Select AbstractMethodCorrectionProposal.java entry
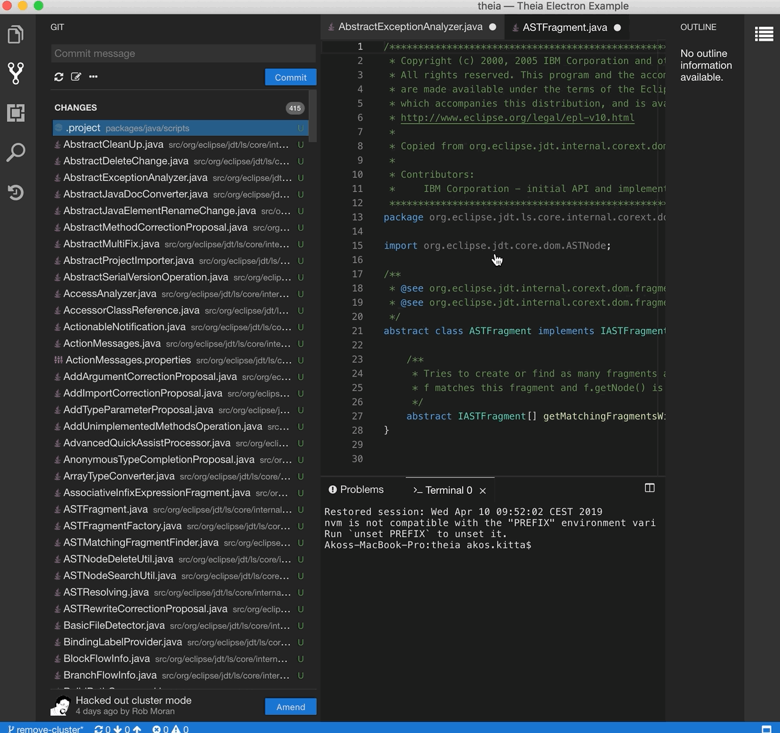Viewport: 780px width, 733px height. (x=180, y=228)
